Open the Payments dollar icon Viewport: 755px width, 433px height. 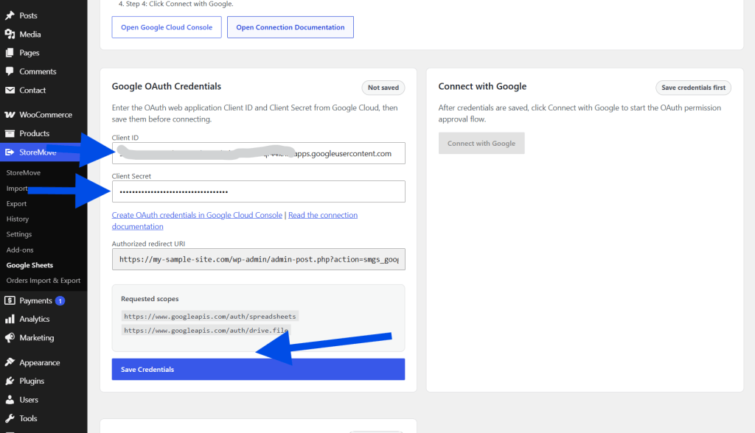(x=10, y=300)
